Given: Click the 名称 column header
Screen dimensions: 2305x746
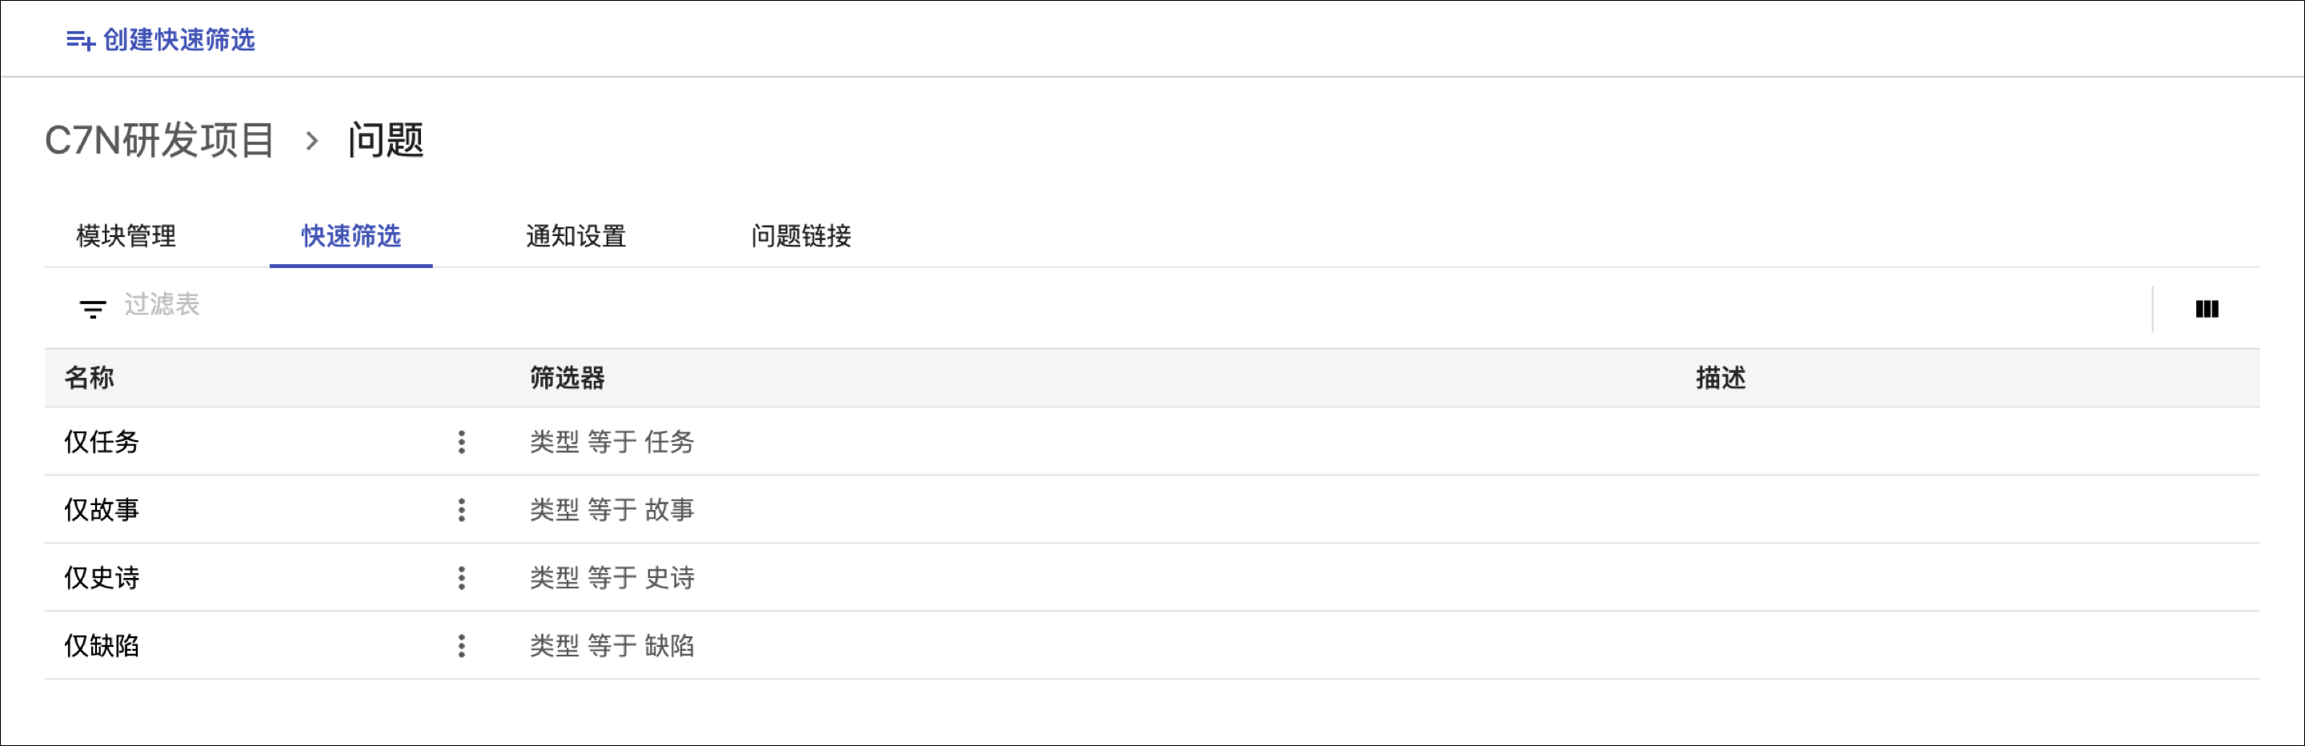Looking at the screenshot, I should (x=90, y=378).
